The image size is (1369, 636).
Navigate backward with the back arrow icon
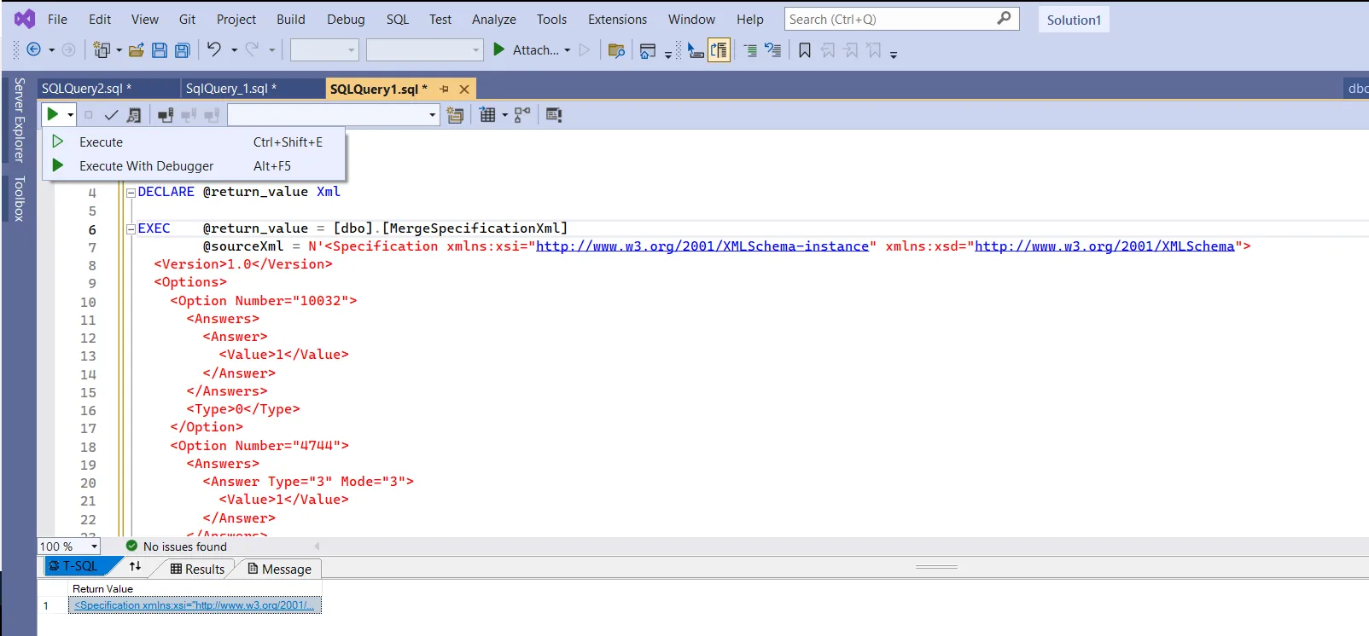point(34,50)
